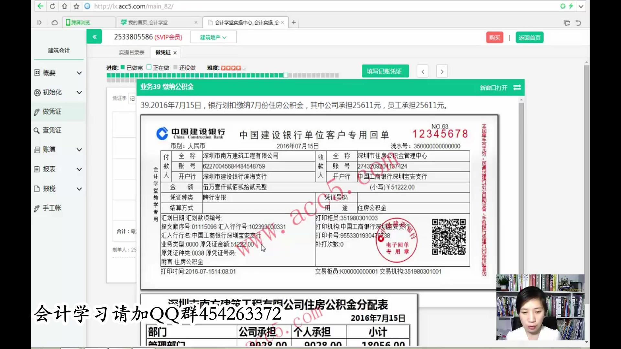
Task: Collapse the sidebar with the « chevron
Action: click(x=94, y=37)
